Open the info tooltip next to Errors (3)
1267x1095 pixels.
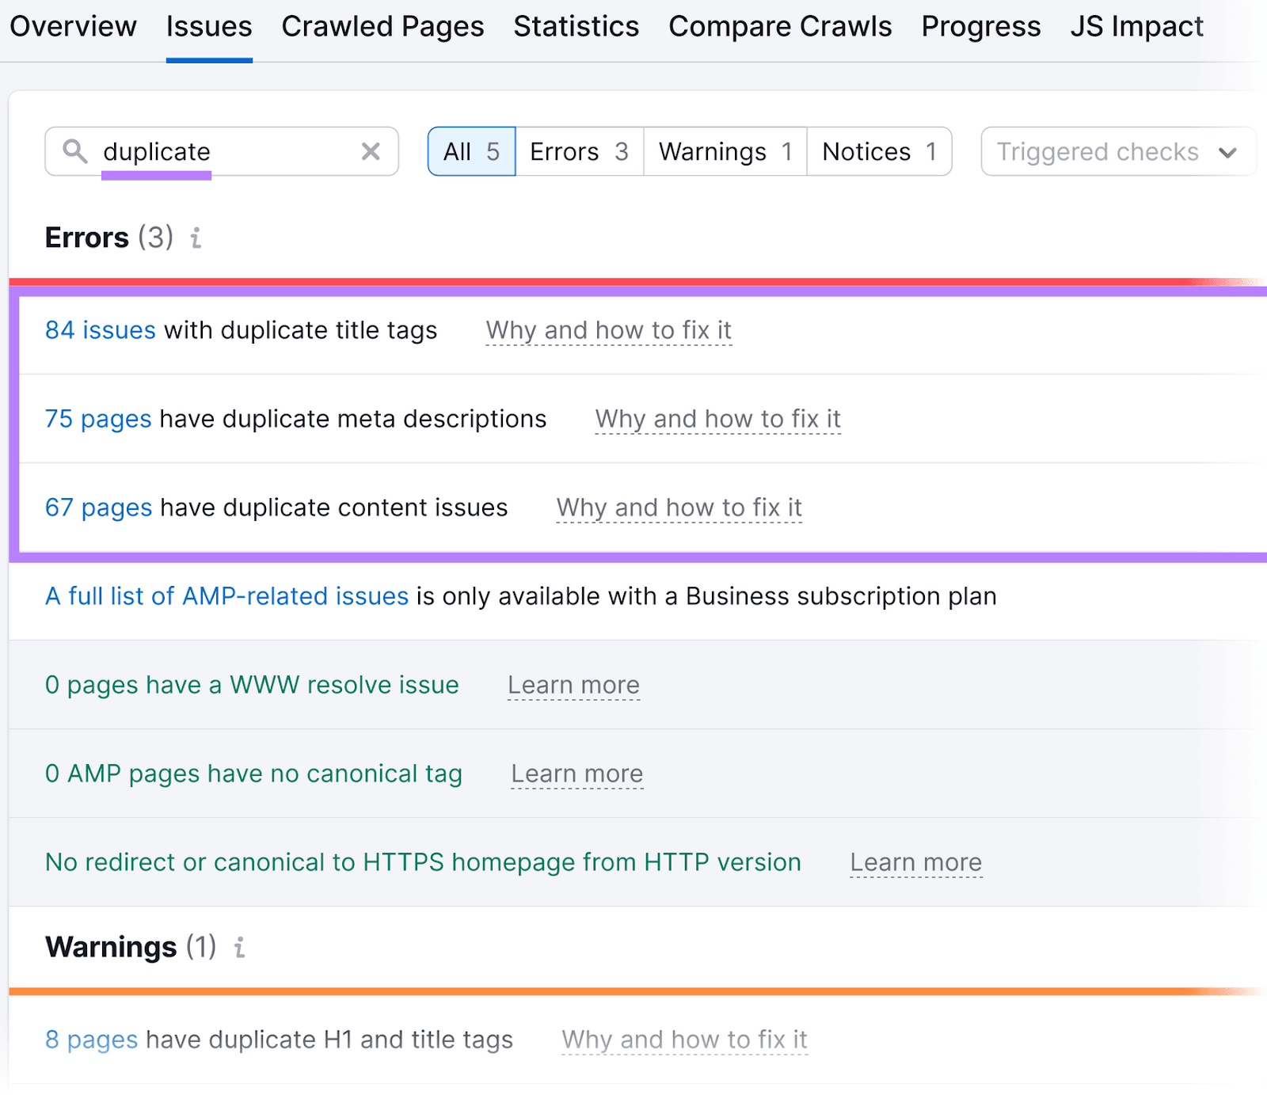click(x=196, y=238)
